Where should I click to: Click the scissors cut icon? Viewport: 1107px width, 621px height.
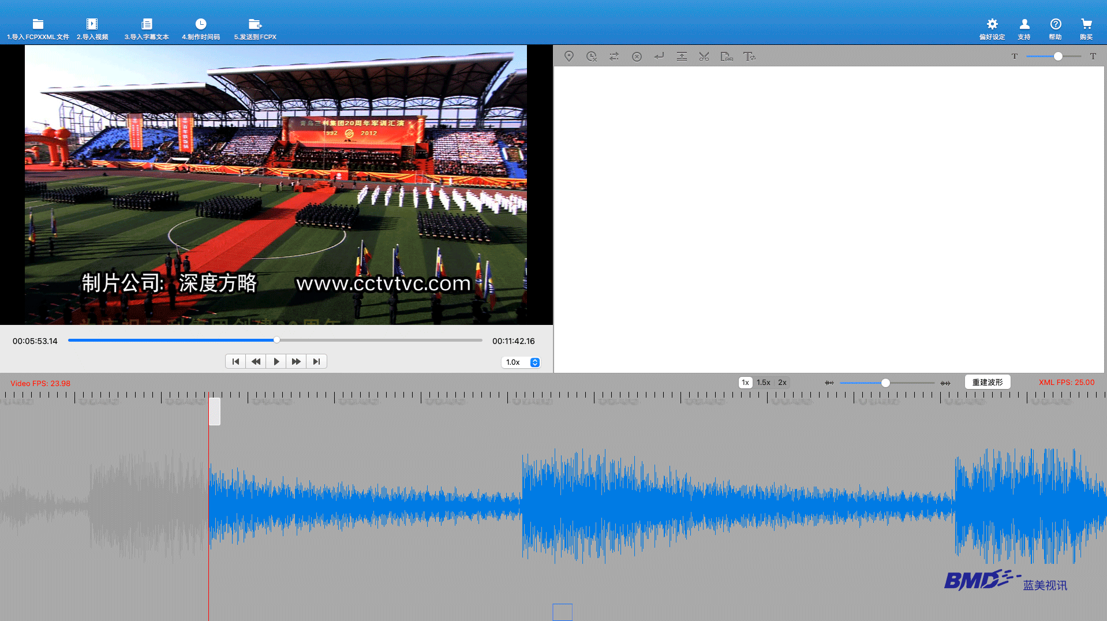704,57
